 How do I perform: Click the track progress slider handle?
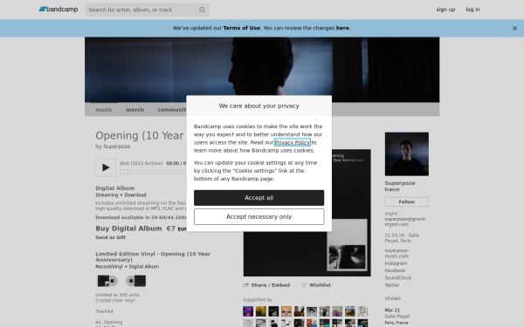124,172
